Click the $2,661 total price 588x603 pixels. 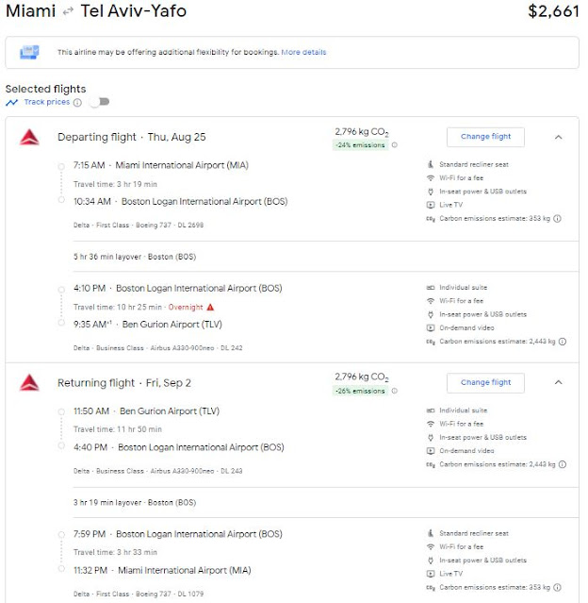click(553, 11)
